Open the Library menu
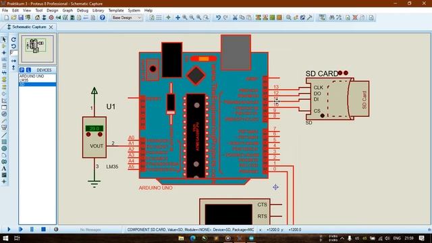The height and width of the screenshot is (243, 432). [98, 10]
